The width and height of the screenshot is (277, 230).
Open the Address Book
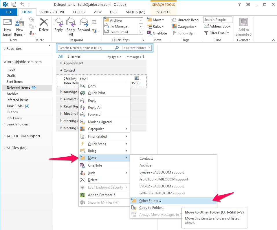217,26
